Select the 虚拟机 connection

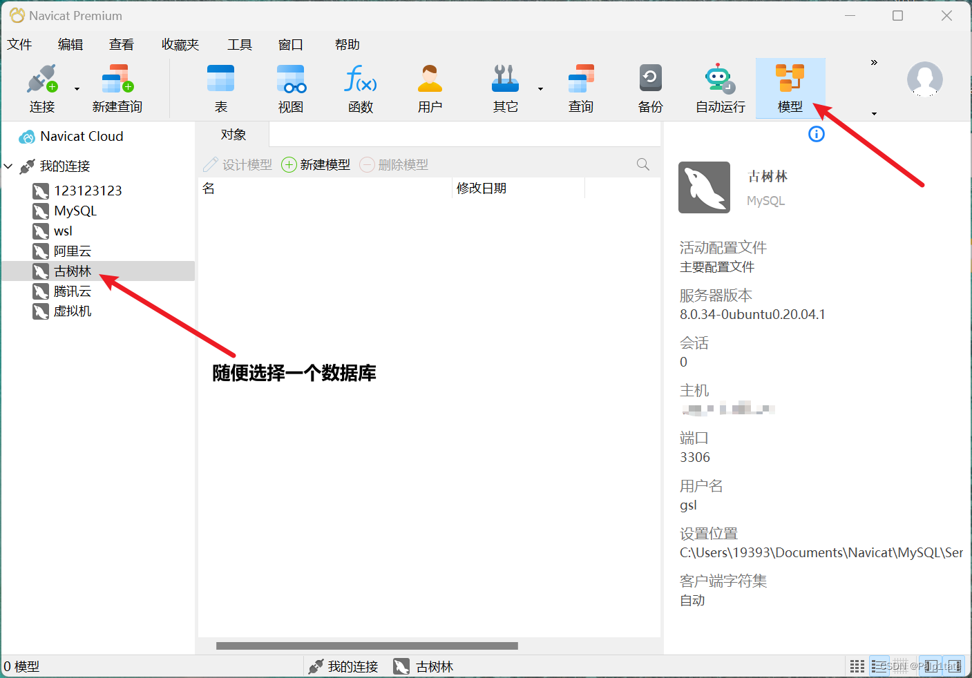(73, 311)
